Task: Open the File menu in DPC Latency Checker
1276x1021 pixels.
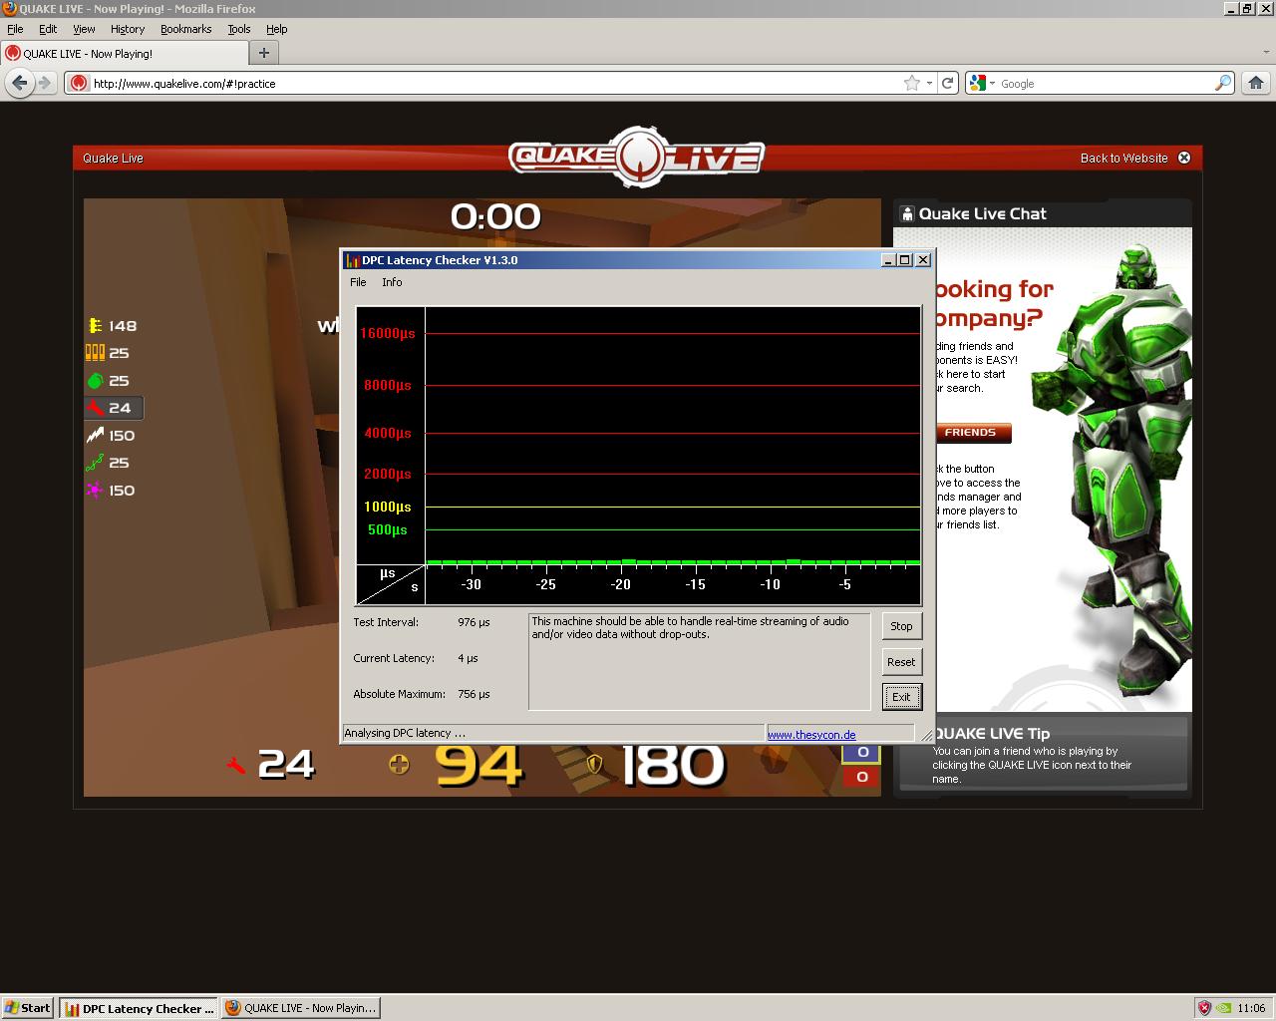Action: (358, 282)
